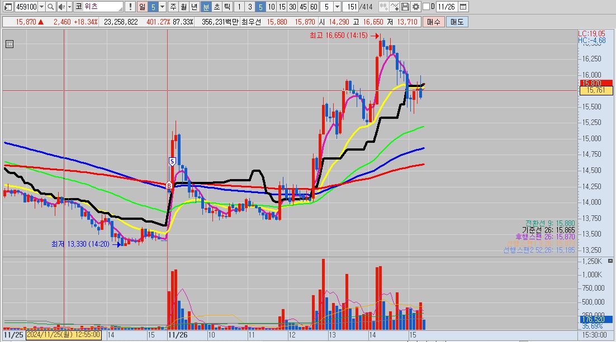Click the volume panel close/collapse icon
616x342 pixels.
tap(610, 261)
